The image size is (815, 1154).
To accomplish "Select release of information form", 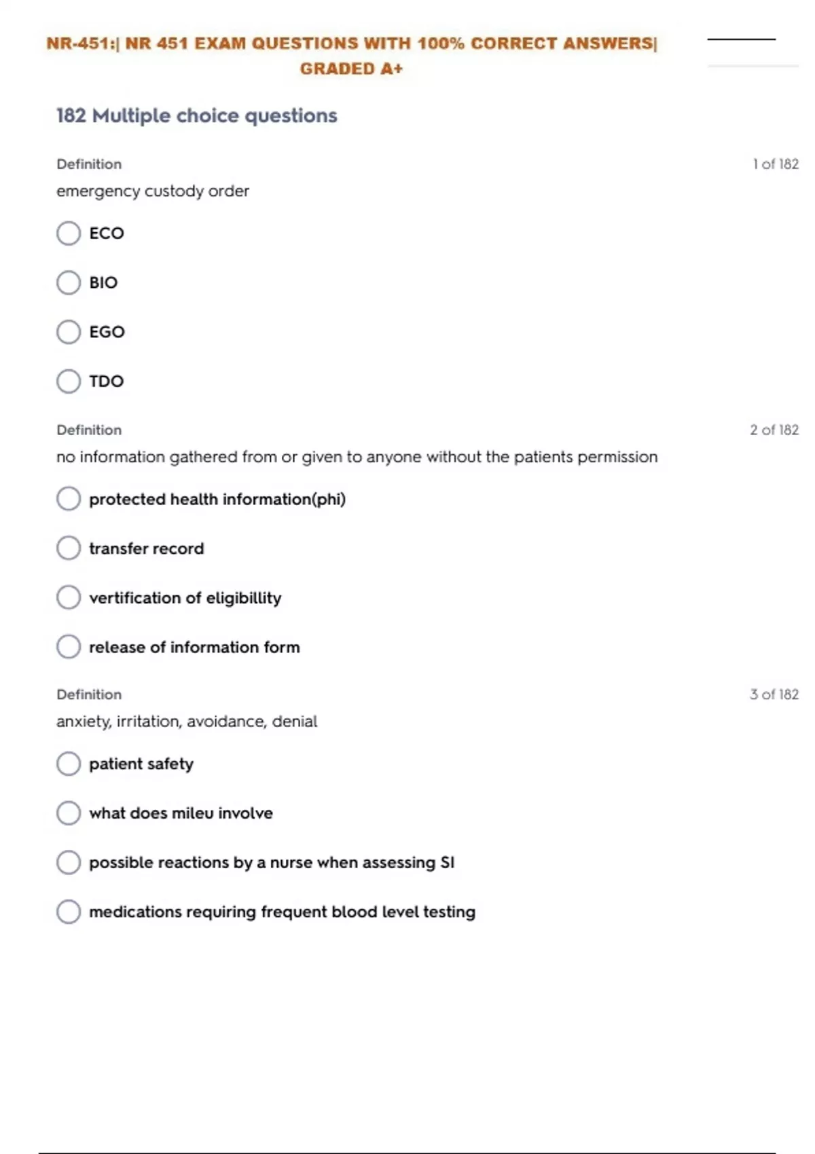I will coord(69,647).
